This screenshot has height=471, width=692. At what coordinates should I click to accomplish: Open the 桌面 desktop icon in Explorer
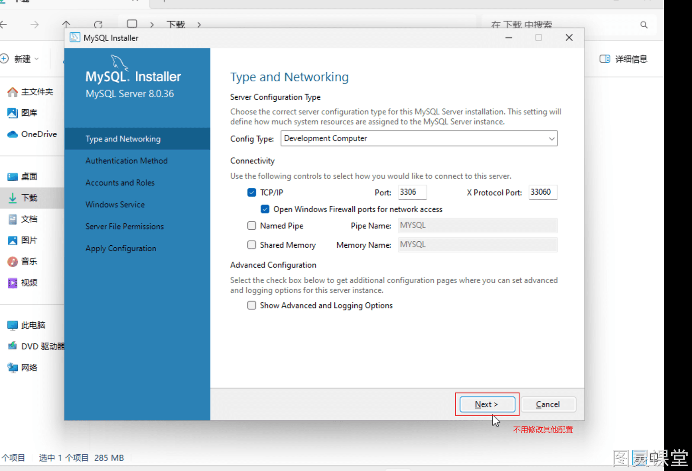13,176
